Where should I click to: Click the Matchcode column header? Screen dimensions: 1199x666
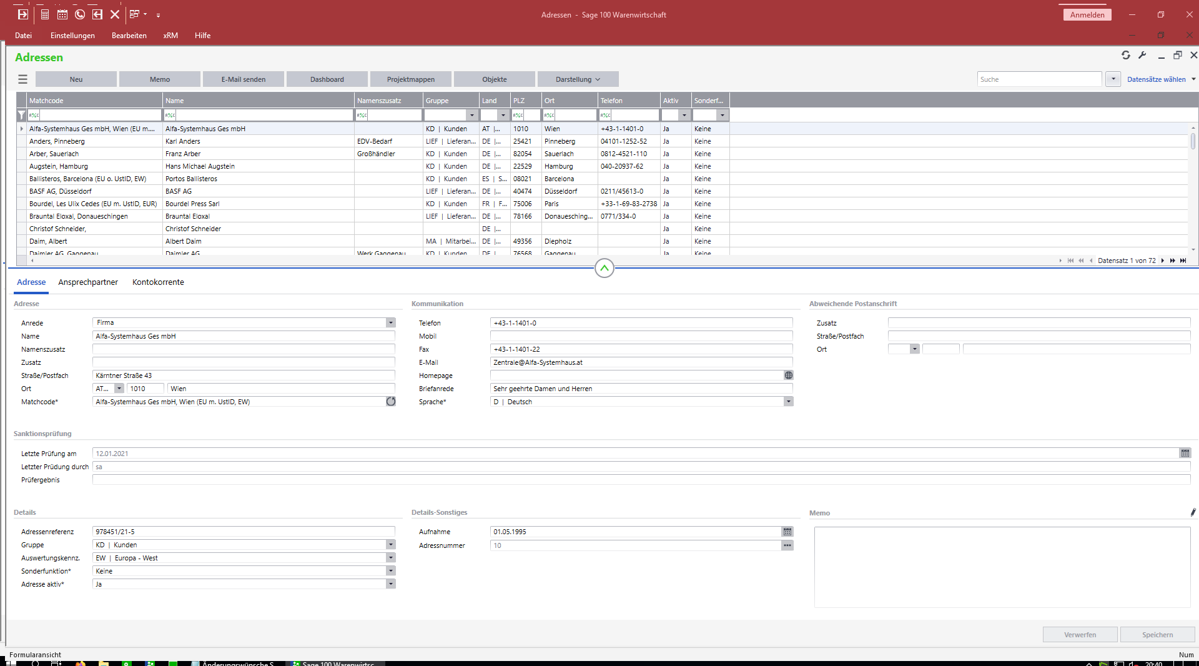pyautogui.click(x=94, y=101)
